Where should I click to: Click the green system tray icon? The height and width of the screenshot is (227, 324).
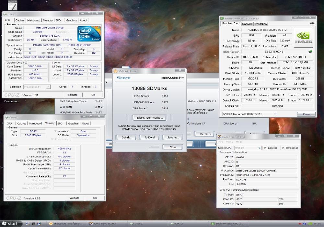pos(310,224)
